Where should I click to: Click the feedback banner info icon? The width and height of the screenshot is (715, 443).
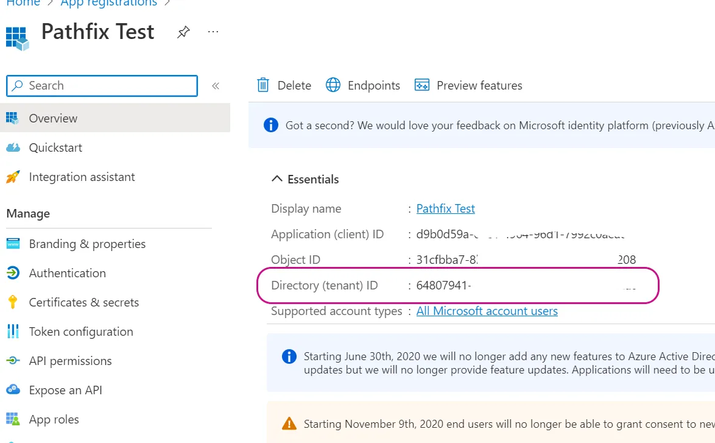271,125
